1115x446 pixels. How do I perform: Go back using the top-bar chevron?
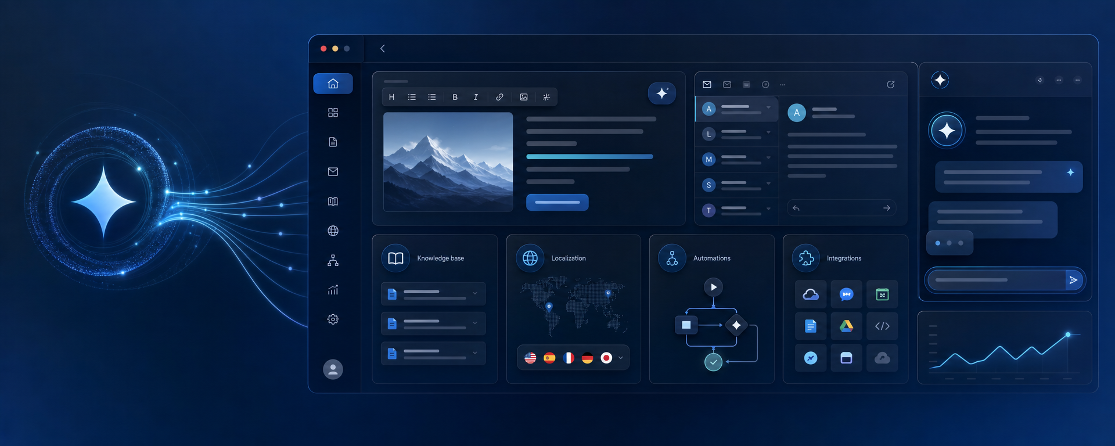point(382,49)
